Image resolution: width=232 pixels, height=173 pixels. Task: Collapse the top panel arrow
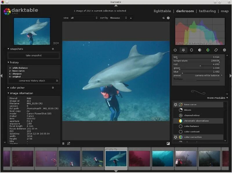click(116, 5)
